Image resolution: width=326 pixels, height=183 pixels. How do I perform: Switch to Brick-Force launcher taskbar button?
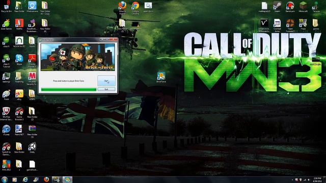point(67,179)
